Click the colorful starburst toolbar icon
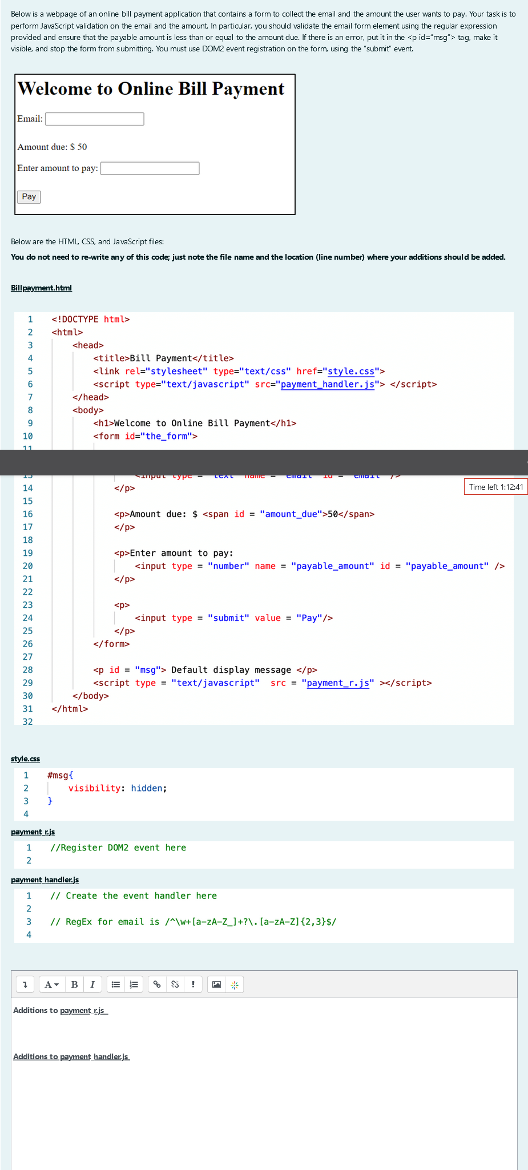 (235, 985)
